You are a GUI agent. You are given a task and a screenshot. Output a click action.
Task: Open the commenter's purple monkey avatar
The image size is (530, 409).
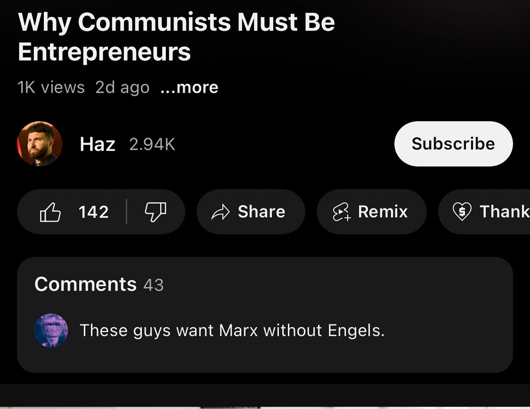click(51, 330)
